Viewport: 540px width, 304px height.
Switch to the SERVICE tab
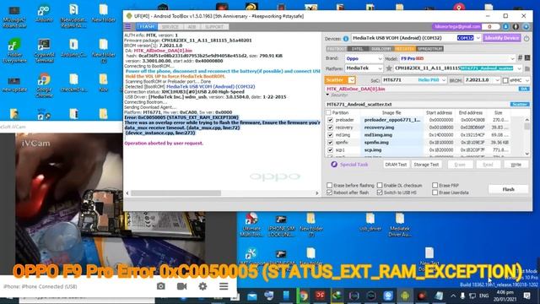tap(170, 26)
